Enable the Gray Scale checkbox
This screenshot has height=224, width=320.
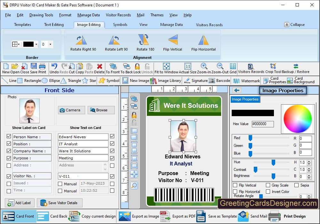tap(268, 185)
